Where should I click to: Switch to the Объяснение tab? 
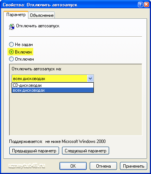(x=41, y=15)
